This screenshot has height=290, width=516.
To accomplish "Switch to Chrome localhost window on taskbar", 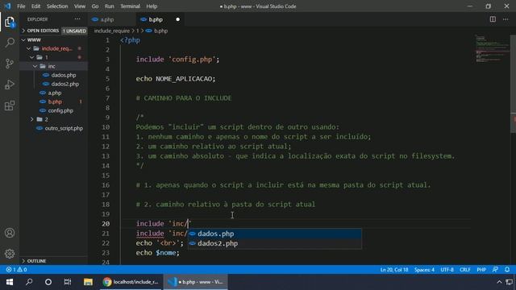I will point(131,282).
